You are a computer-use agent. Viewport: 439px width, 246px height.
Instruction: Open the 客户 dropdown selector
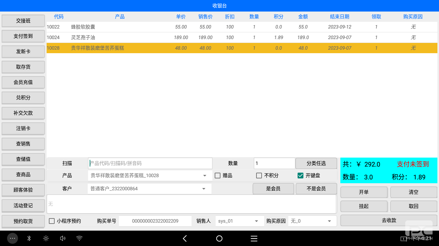click(x=204, y=189)
